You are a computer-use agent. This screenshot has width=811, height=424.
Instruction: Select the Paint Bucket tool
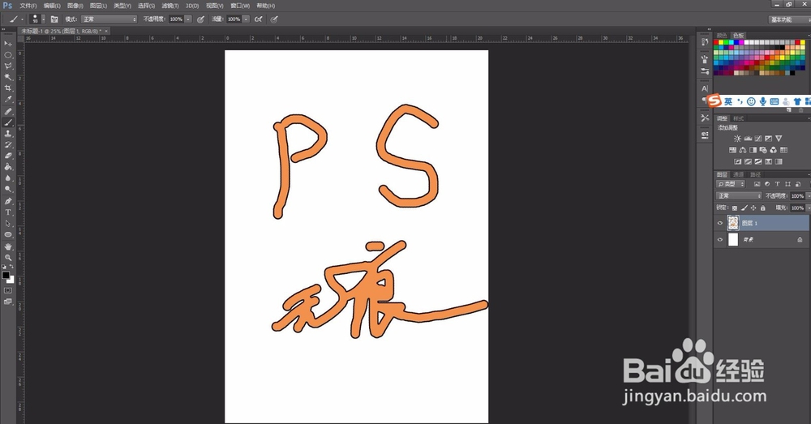click(x=8, y=167)
